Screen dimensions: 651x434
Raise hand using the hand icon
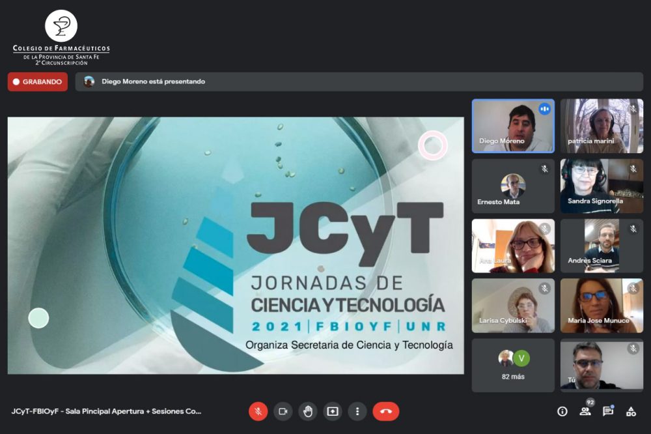[x=308, y=412]
